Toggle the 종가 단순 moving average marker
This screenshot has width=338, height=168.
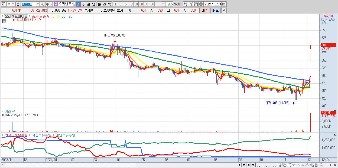pos(30,16)
